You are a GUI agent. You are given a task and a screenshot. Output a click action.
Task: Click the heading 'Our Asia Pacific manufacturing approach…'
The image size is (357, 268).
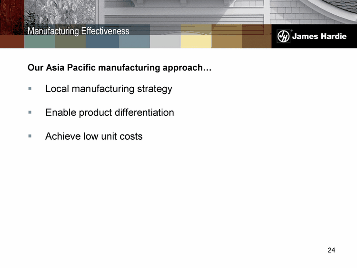click(119, 68)
